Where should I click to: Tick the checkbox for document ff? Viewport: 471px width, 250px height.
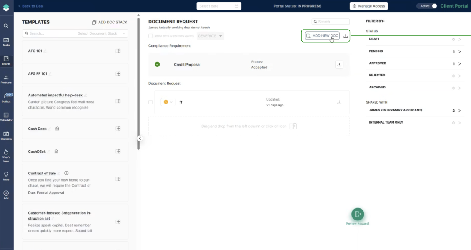150,102
